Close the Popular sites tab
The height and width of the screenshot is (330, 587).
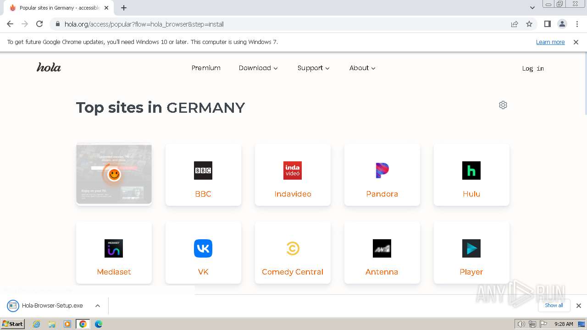[x=106, y=8]
